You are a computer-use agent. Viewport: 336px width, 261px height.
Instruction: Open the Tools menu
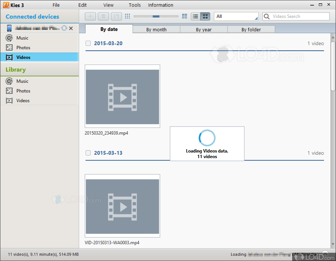click(x=135, y=5)
